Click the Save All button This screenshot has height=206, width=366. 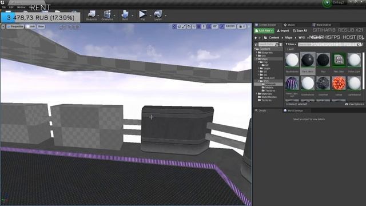(x=300, y=30)
